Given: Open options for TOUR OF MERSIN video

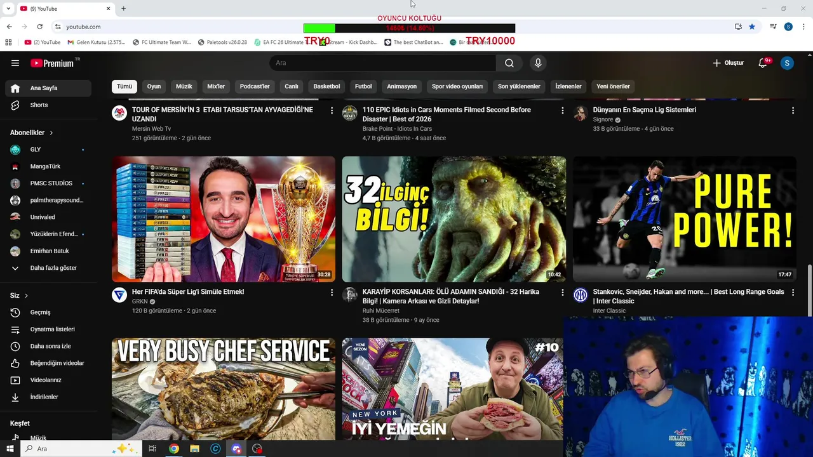Looking at the screenshot, I should (332, 110).
